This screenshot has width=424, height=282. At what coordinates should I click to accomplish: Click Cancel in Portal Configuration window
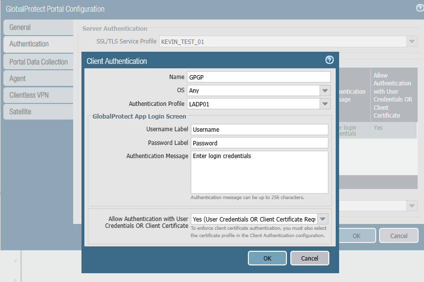coord(399,236)
